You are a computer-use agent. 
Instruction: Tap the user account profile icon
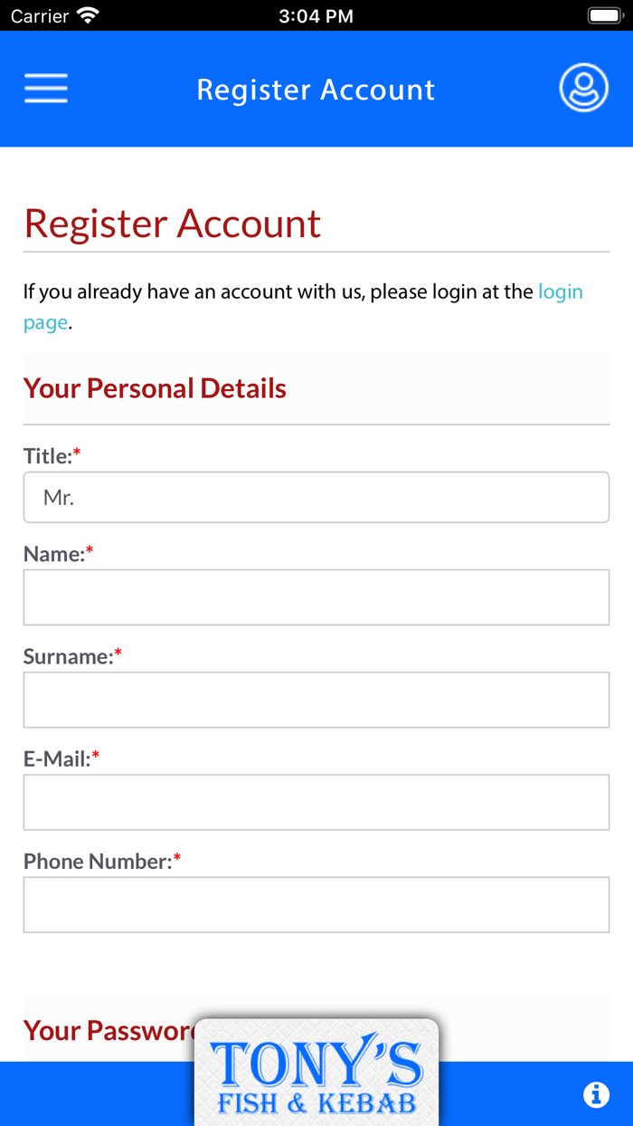(583, 88)
